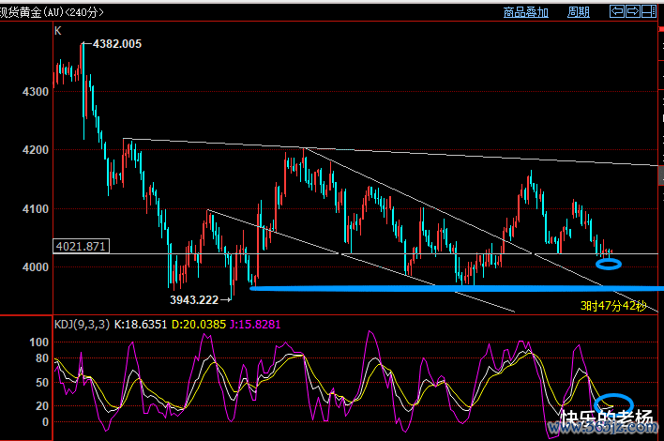Open the 周期 period selector

(x=578, y=12)
